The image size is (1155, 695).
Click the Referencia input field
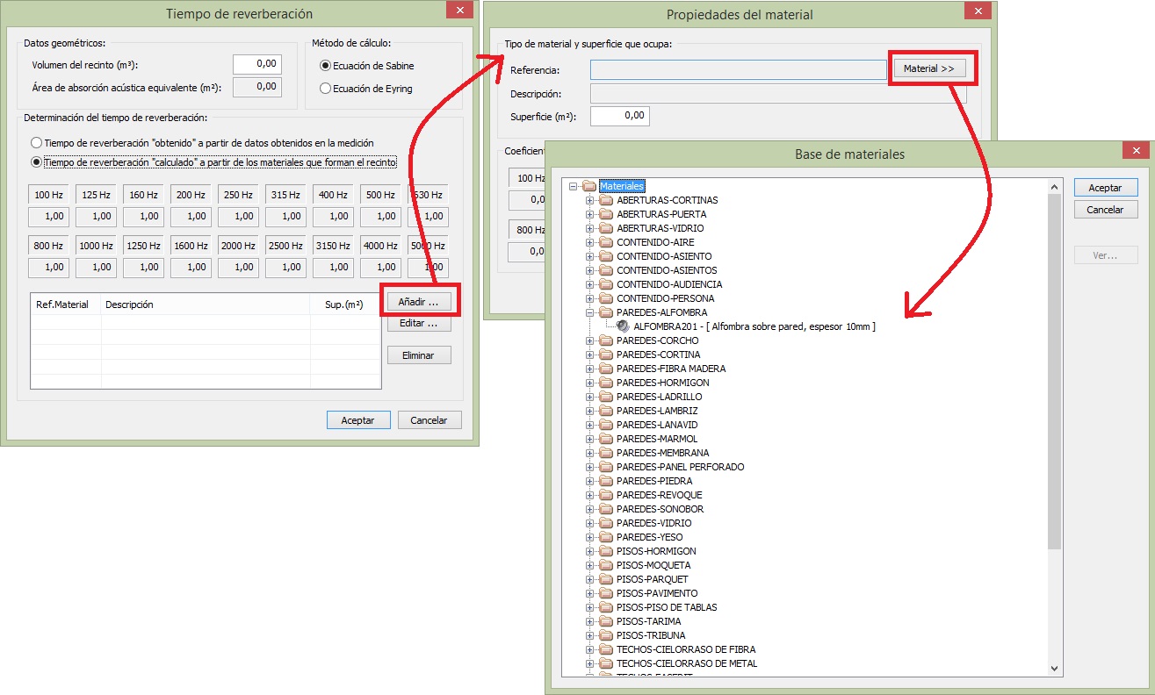(739, 69)
